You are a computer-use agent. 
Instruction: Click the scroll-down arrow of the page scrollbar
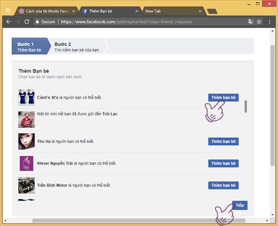272,215
